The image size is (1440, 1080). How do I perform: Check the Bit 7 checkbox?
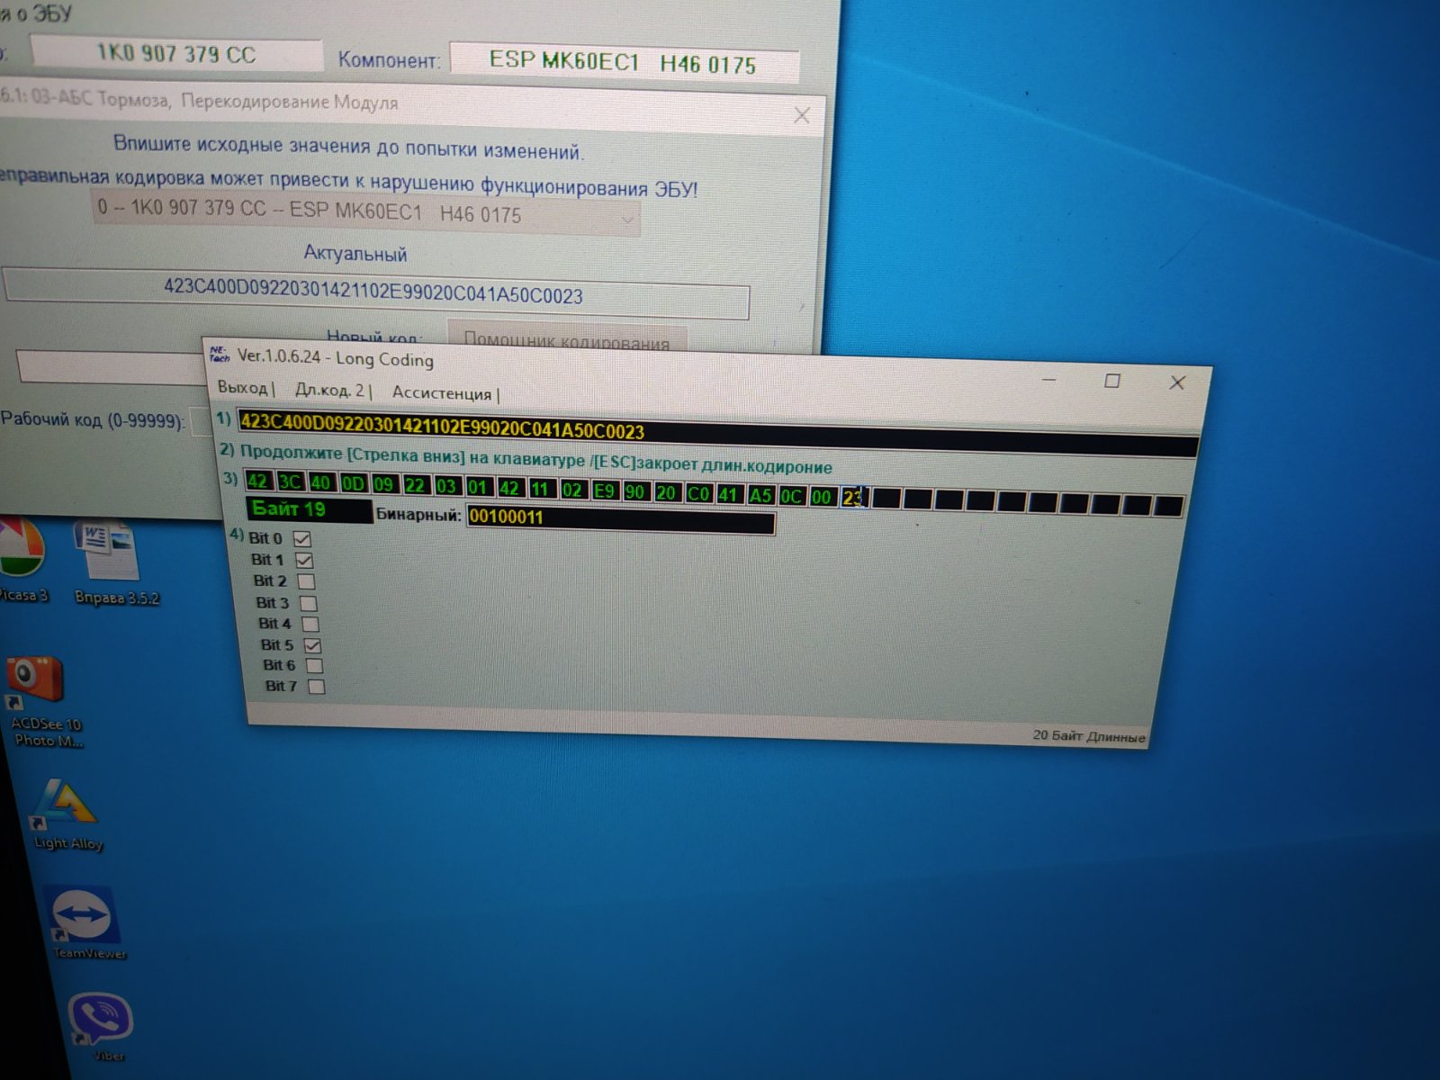317,687
